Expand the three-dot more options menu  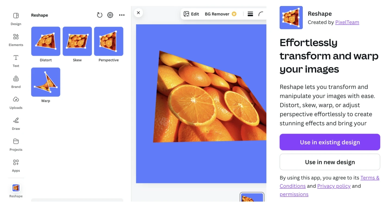[x=122, y=15]
